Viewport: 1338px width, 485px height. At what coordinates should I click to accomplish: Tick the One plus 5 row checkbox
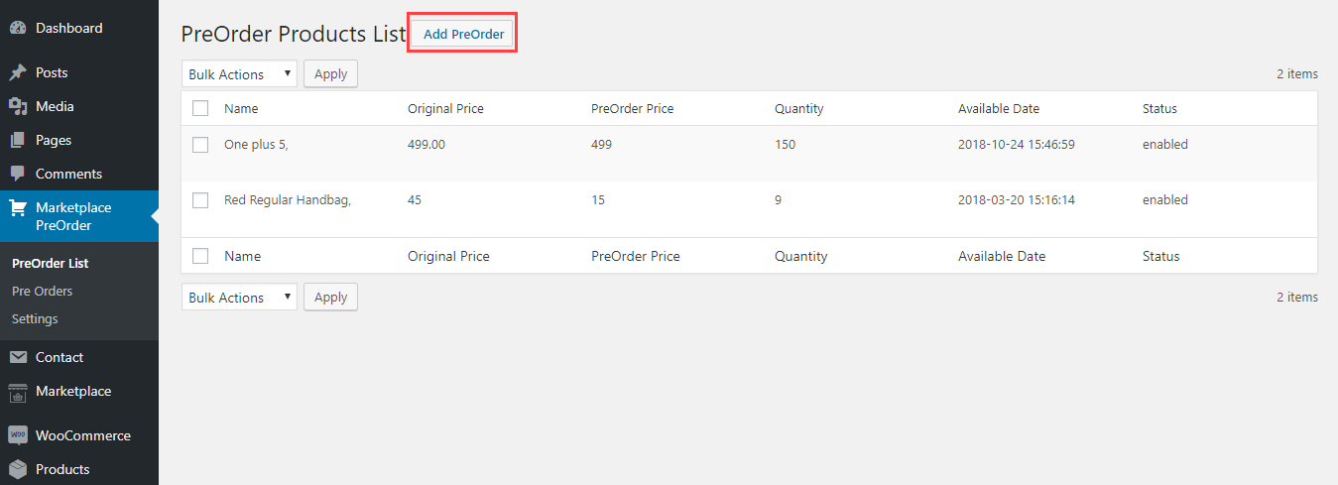coord(200,145)
